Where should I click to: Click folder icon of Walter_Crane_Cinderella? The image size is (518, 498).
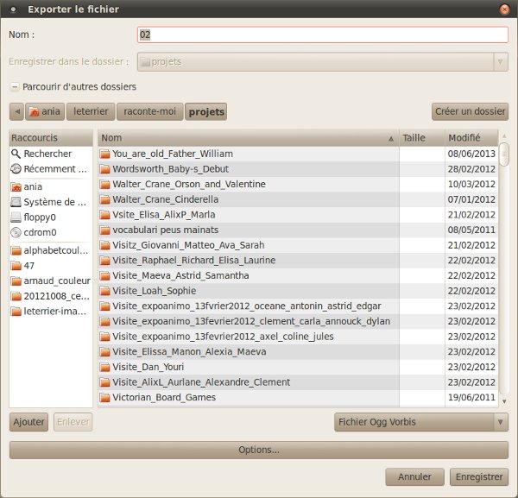click(x=104, y=199)
